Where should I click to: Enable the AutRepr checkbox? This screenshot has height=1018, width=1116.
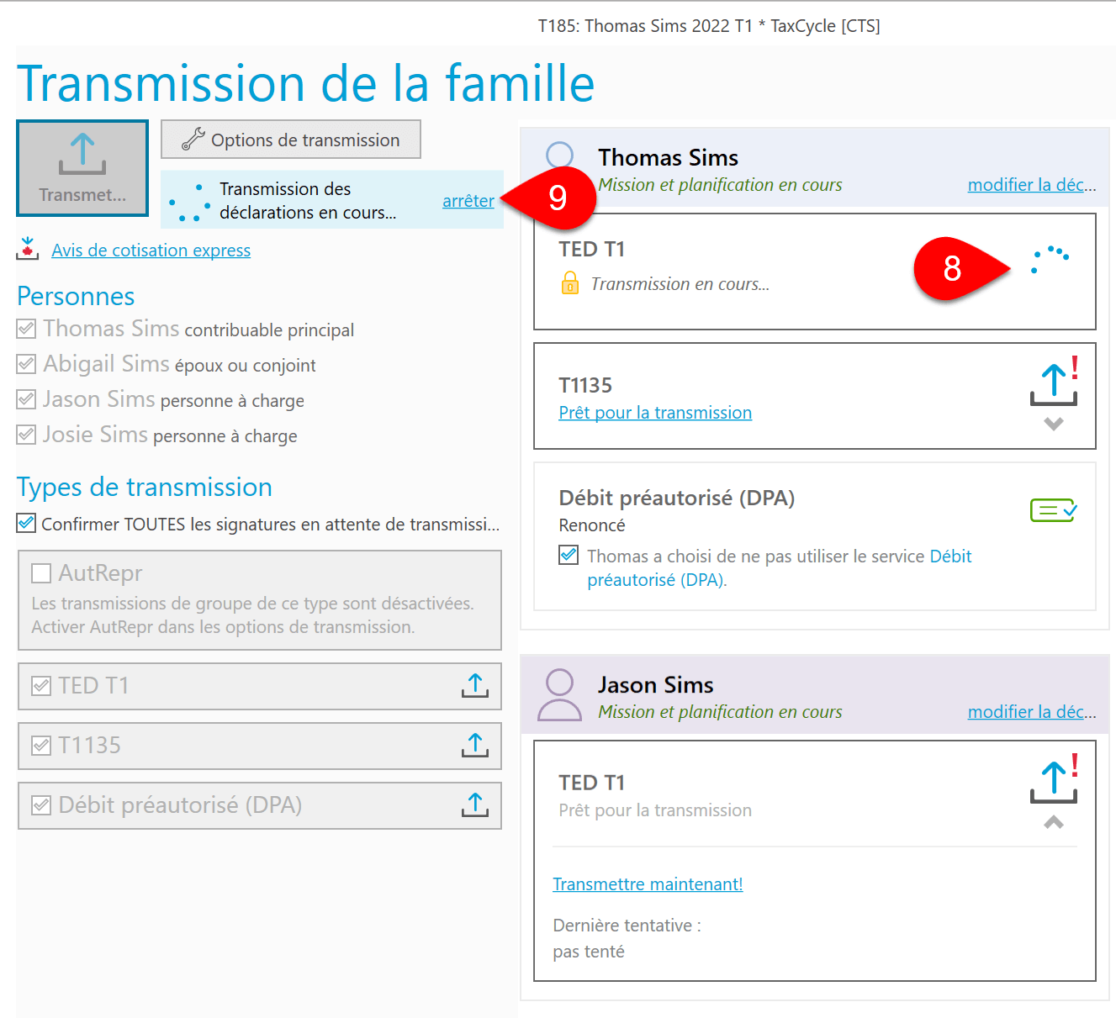pyautogui.click(x=41, y=573)
